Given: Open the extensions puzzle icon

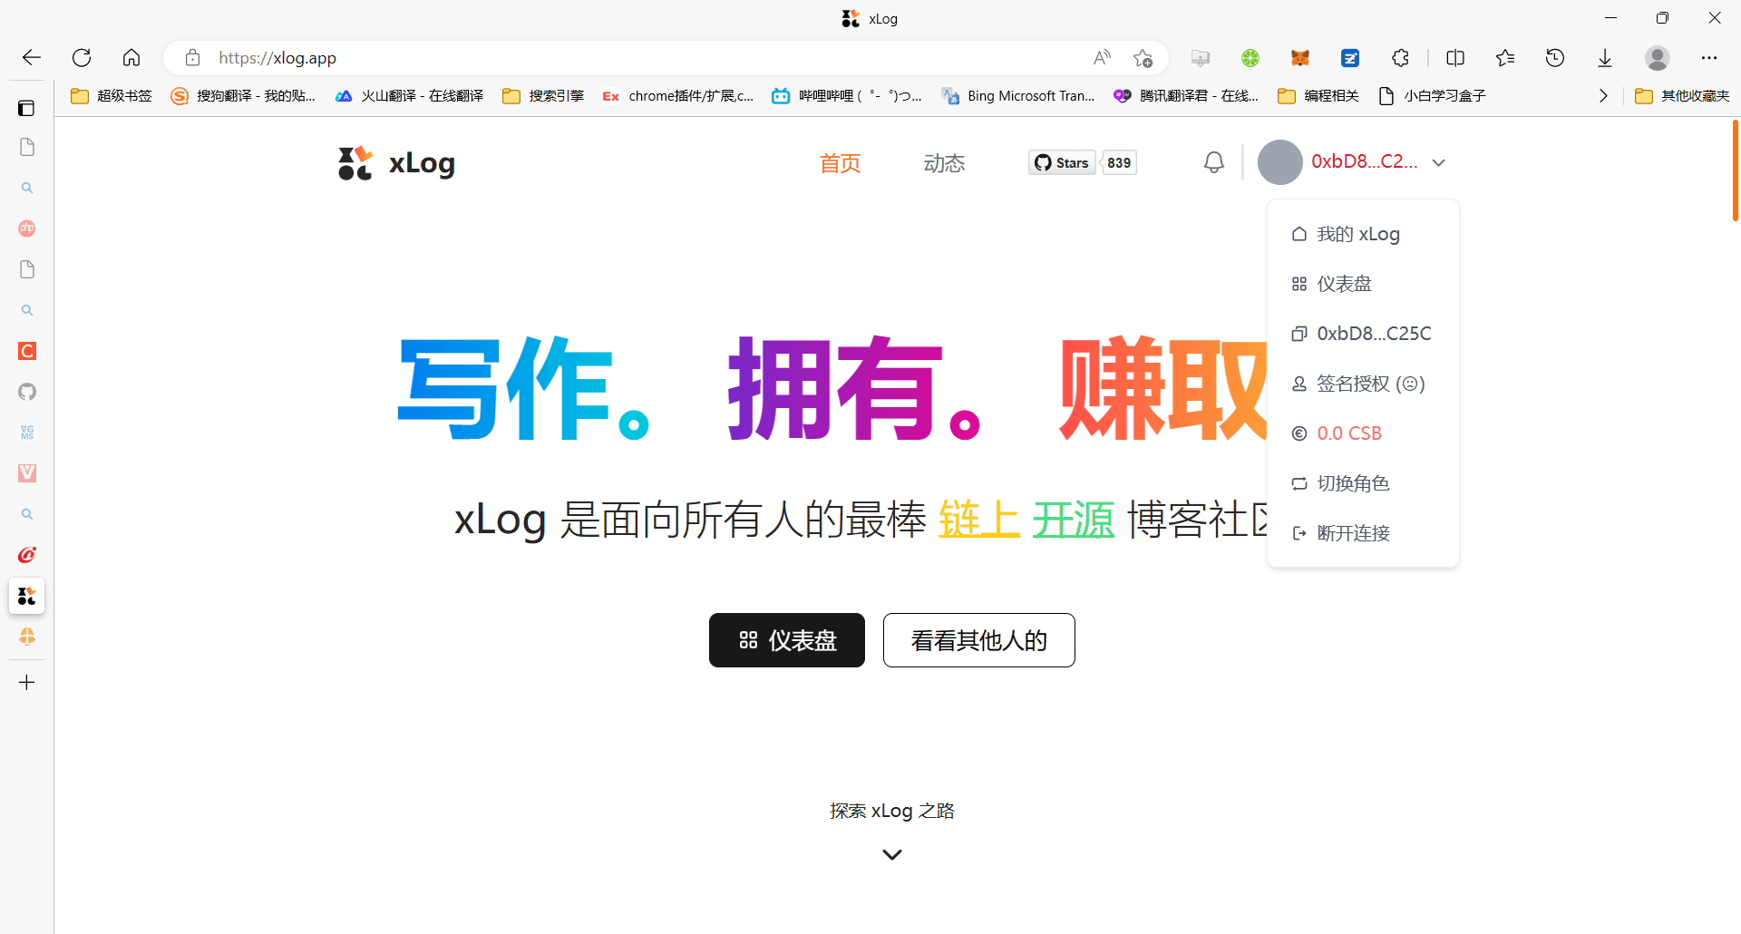Looking at the screenshot, I should click(1400, 58).
